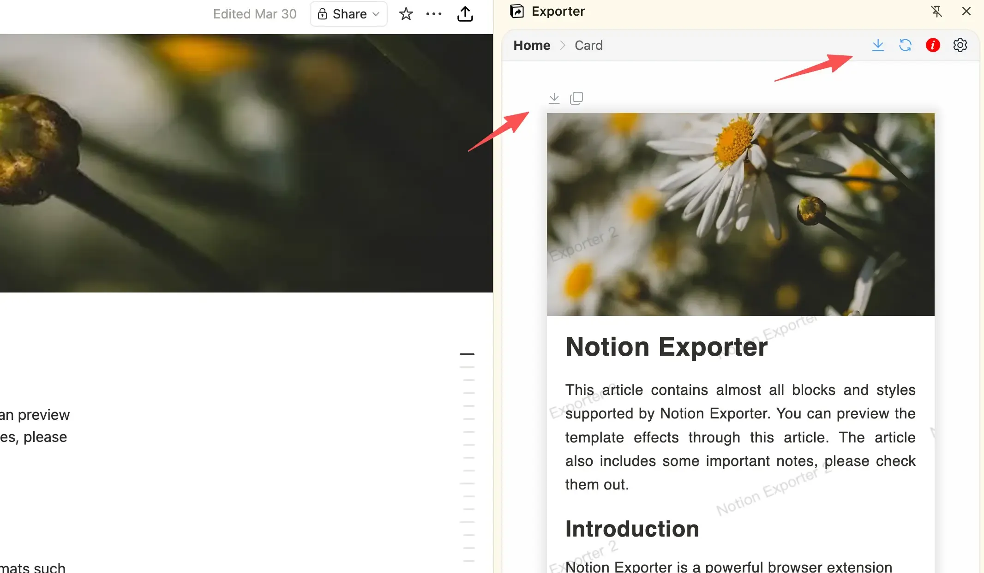984x573 pixels.
Task: Click the breadcrumb chevron after Home
Action: click(x=563, y=45)
